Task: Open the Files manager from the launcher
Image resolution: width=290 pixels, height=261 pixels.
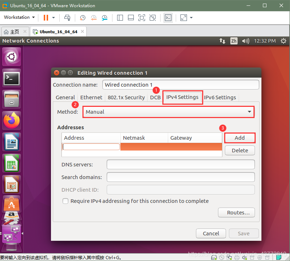Action: (12, 99)
